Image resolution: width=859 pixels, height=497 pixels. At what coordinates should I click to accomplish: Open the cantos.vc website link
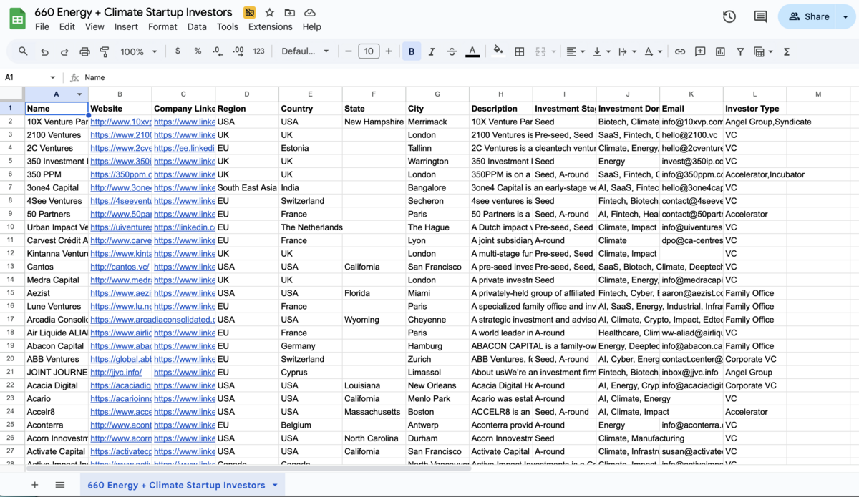tap(120, 267)
